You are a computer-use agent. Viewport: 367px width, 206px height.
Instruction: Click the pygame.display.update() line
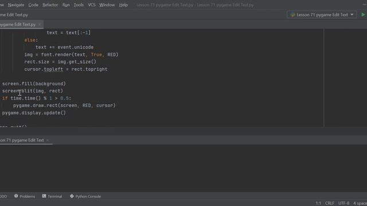(x=34, y=113)
